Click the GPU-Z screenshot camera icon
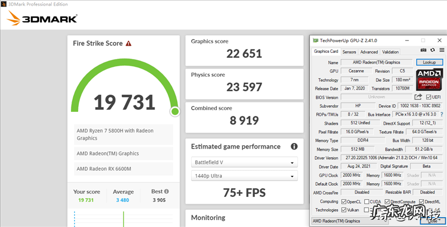This screenshot has width=447, height=227. click(424, 51)
